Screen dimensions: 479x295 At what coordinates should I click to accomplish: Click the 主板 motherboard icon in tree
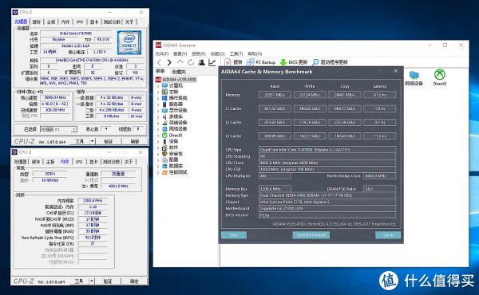(x=164, y=92)
